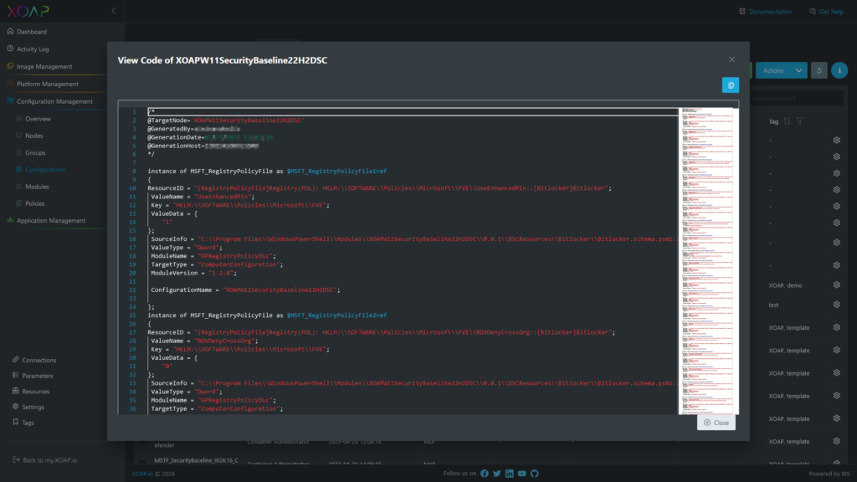Click the Activity Log clock icon
Image resolution: width=857 pixels, height=482 pixels.
coord(10,49)
